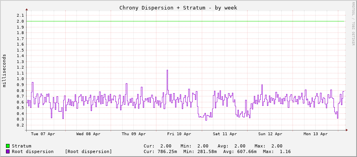
Task: Click the 'Sat 11 Apr' axis label
Action: coord(225,134)
